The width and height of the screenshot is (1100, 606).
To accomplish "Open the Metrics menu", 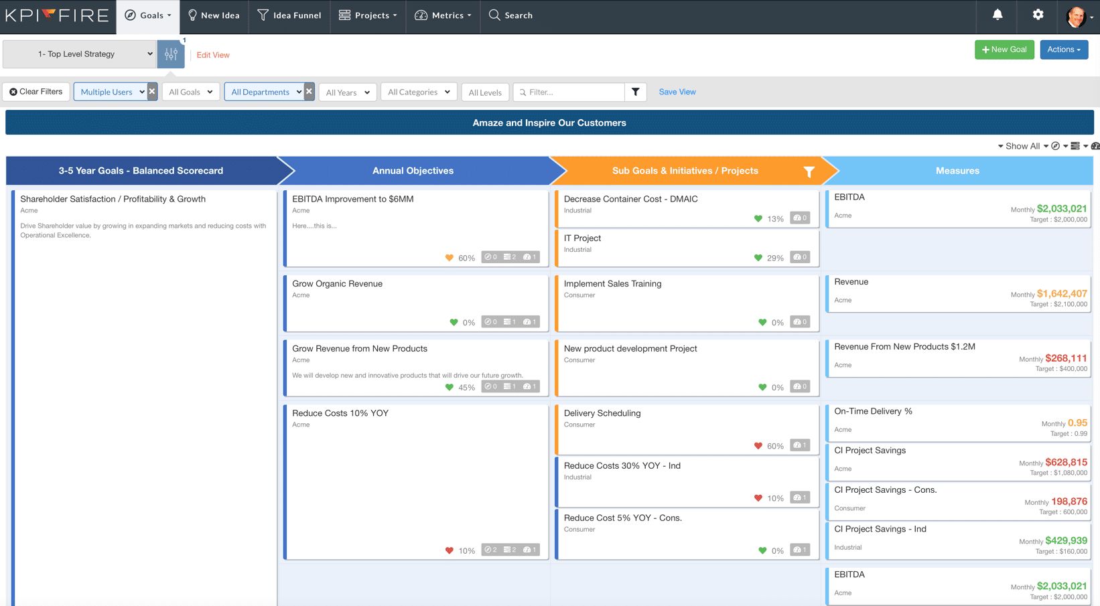I will tap(443, 15).
